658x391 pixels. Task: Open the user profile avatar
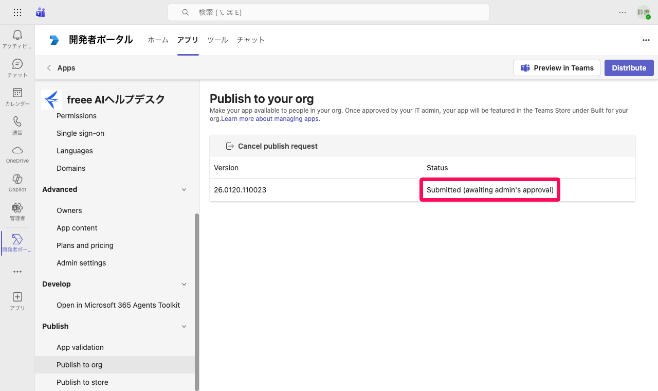coord(644,12)
